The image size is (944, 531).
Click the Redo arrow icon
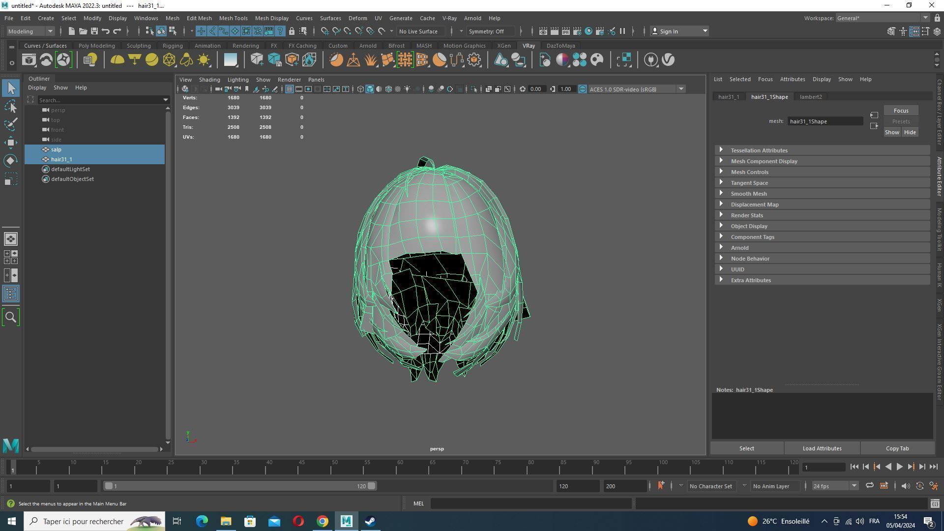[117, 31]
